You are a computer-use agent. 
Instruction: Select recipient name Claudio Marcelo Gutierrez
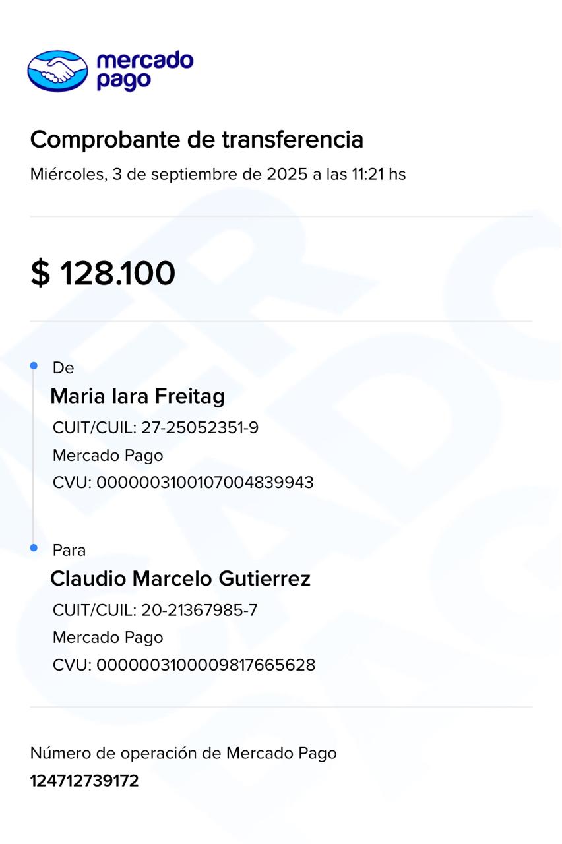(x=180, y=579)
